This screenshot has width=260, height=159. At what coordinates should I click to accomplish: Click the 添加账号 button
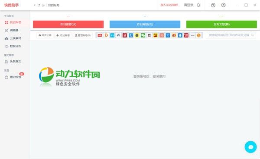(63, 35)
